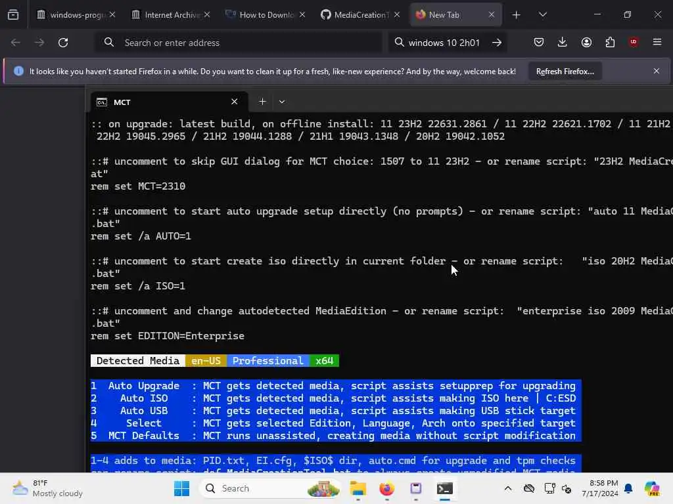The image size is (673, 504).
Task: Click the Refresh Firefox... button
Action: tap(565, 72)
